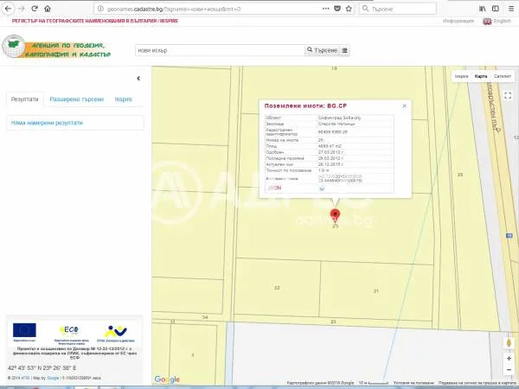Click the down-arrow icon in the info popup
The height and width of the screenshot is (389, 519).
[x=322, y=187]
